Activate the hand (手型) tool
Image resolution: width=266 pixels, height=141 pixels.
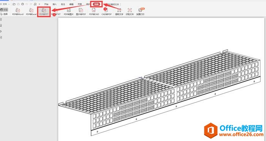4,10
